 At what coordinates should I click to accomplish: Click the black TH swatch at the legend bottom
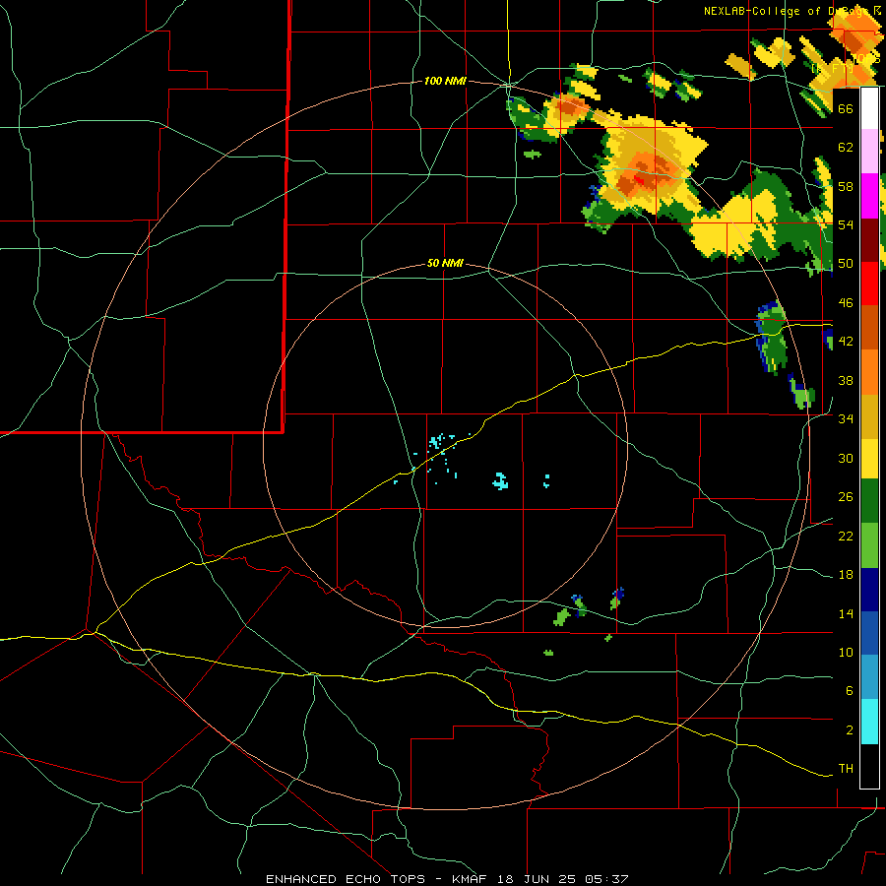click(x=869, y=766)
